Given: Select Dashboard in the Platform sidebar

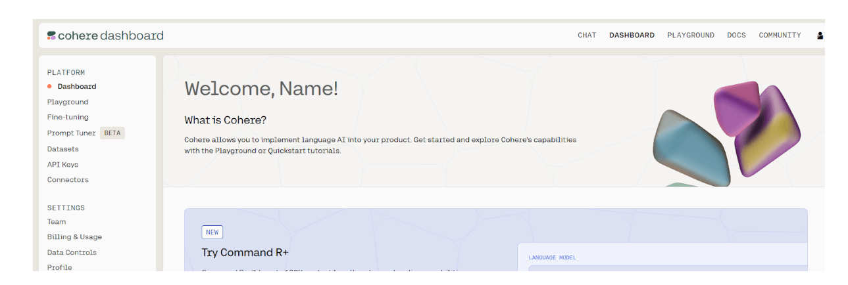Looking at the screenshot, I should click(76, 87).
